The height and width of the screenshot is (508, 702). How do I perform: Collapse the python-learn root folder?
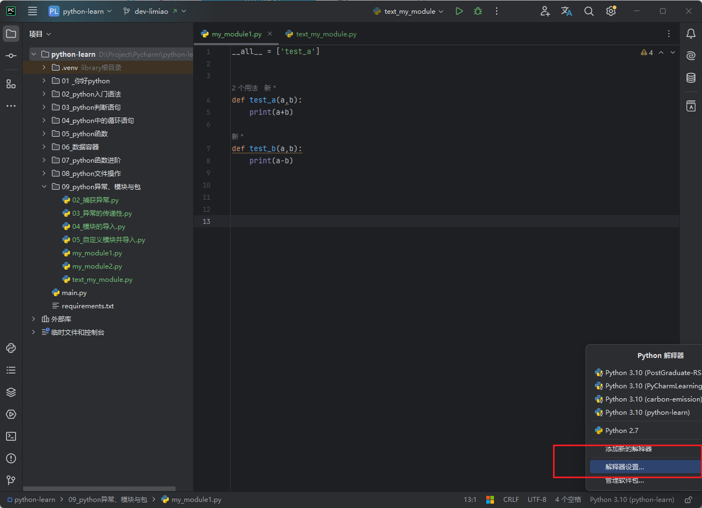34,54
